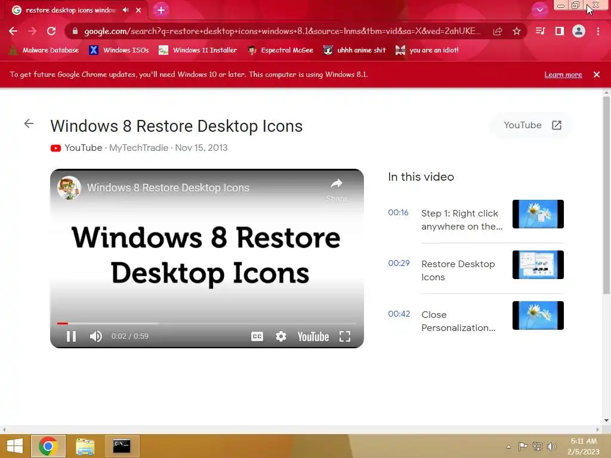Open Chrome profile avatar
The height and width of the screenshot is (458, 611).
(579, 31)
